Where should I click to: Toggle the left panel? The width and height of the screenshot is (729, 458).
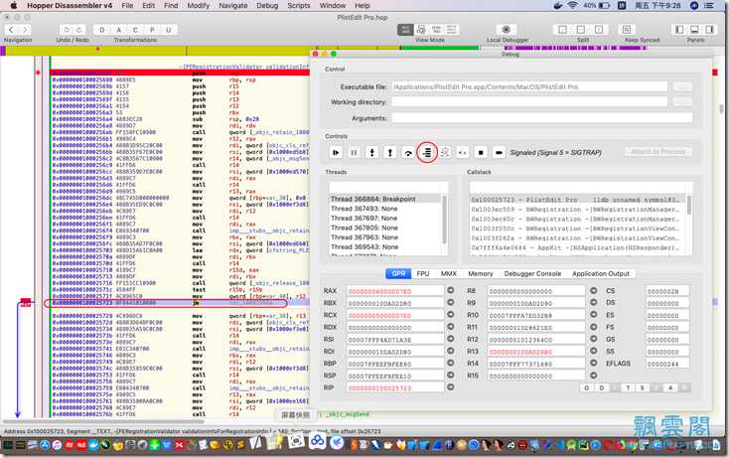click(679, 29)
